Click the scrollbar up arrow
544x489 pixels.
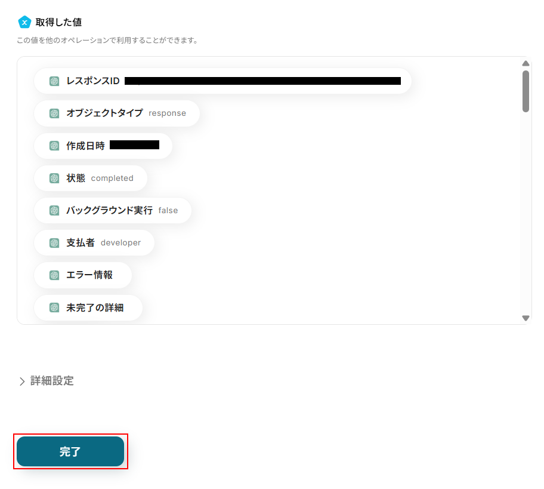(526, 63)
